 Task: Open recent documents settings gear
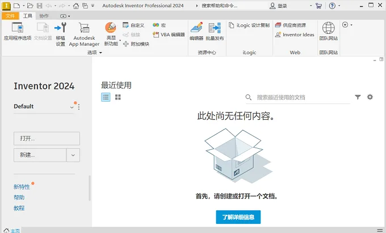[370, 97]
